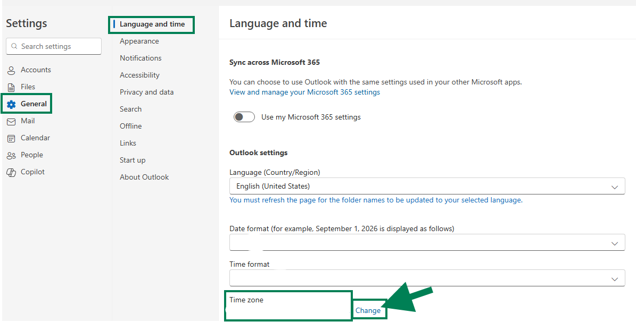Viewport: 636px width, 322px height.
Task: Click the Calendar grid icon
Action: click(11, 139)
